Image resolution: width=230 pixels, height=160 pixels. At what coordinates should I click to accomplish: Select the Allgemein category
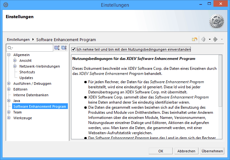tap(21, 55)
